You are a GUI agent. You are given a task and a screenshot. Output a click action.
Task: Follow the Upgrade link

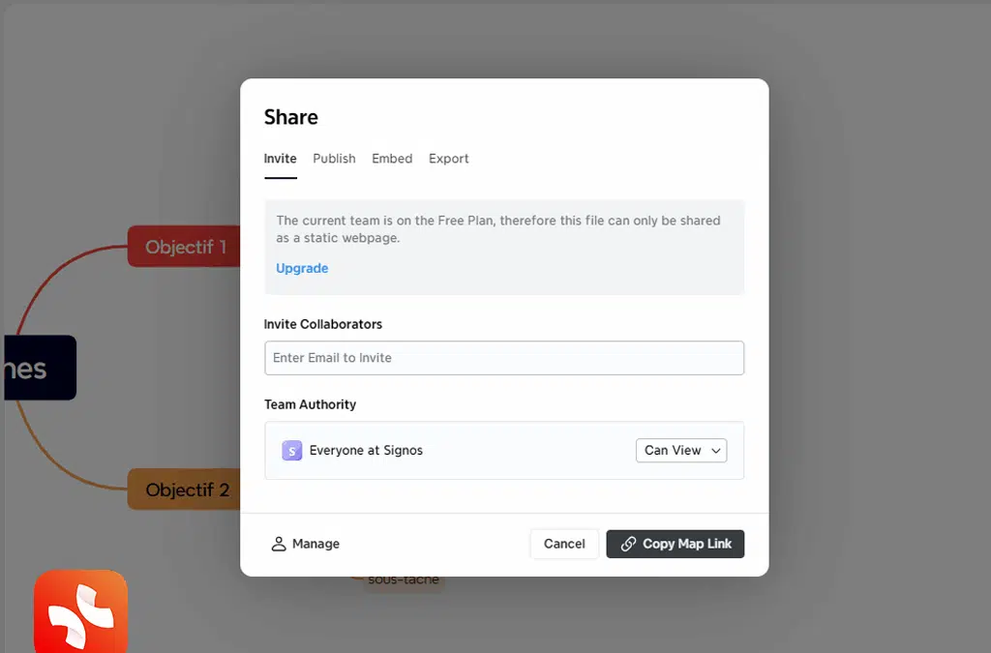tap(302, 269)
